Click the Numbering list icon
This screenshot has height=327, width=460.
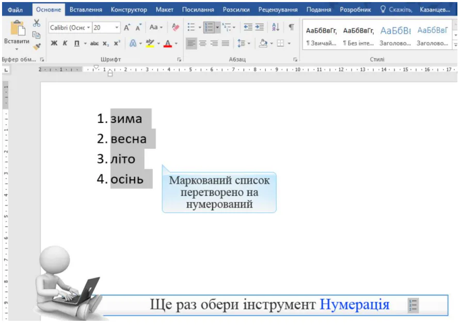pyautogui.click(x=208, y=27)
